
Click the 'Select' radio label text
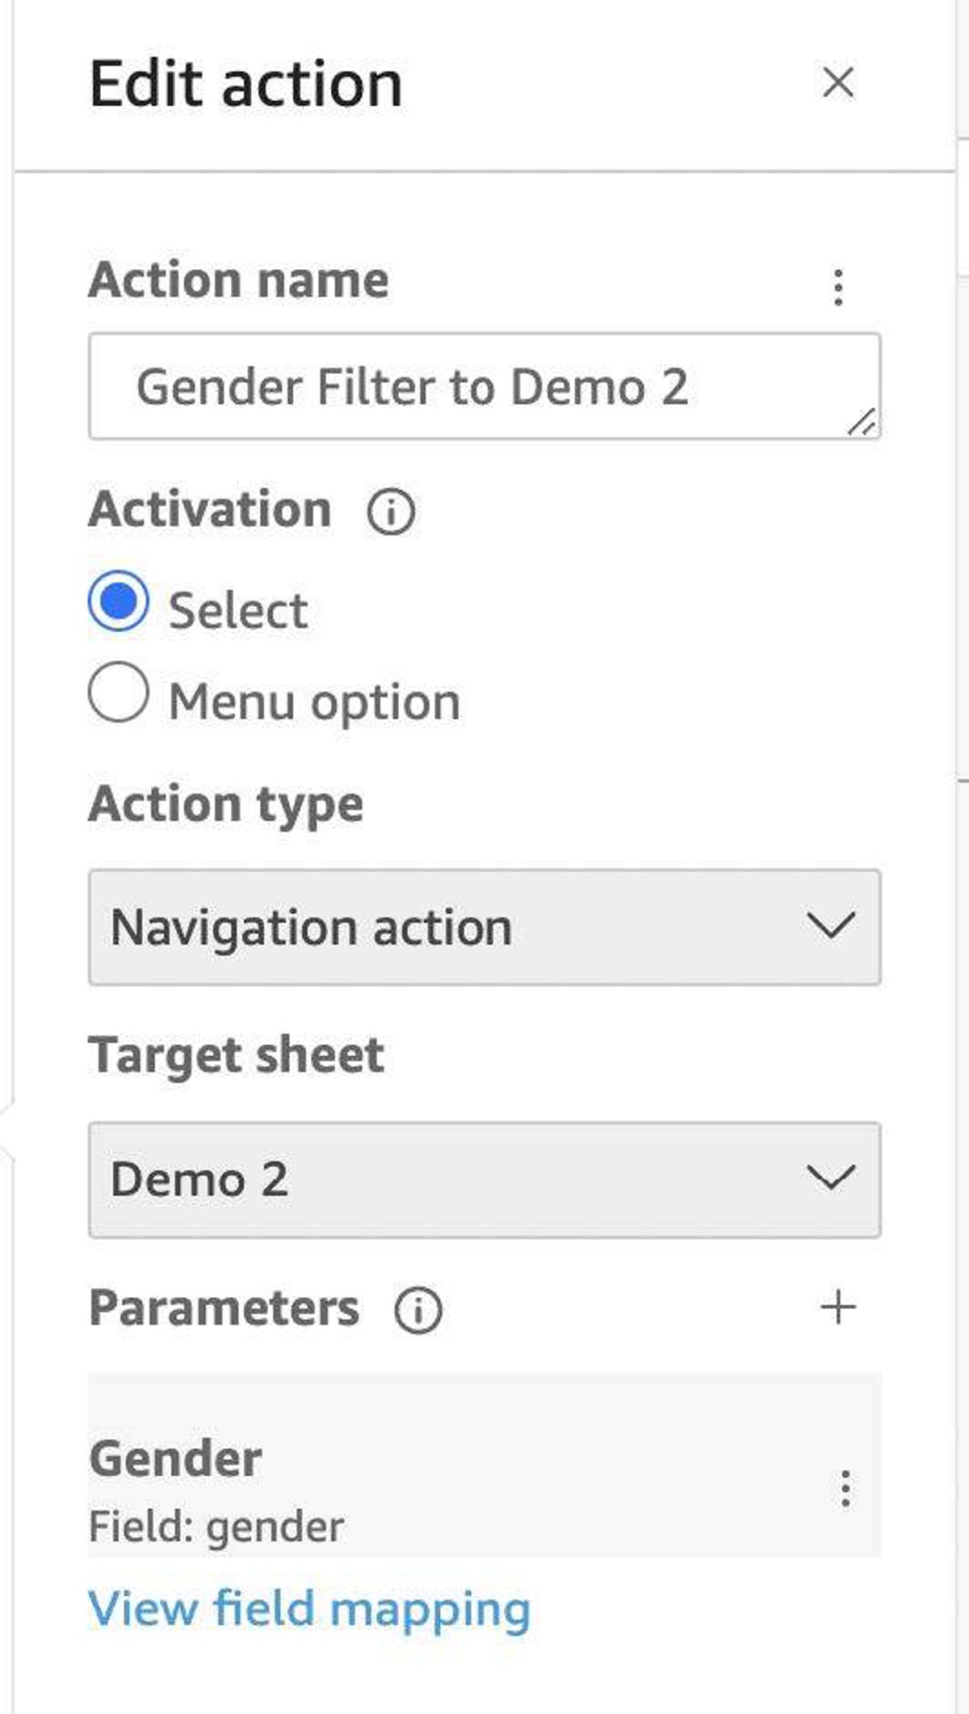[237, 610]
